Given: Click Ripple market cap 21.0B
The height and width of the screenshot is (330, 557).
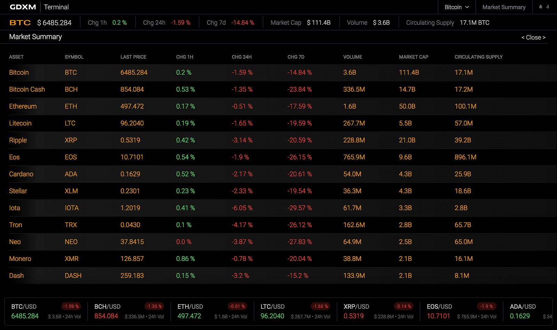Looking at the screenshot, I should click(407, 140).
